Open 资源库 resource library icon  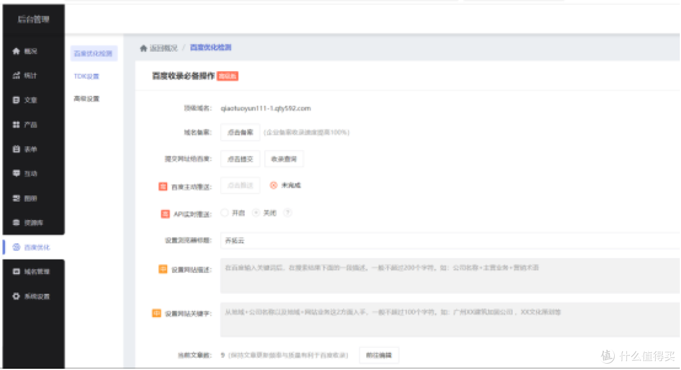16,223
